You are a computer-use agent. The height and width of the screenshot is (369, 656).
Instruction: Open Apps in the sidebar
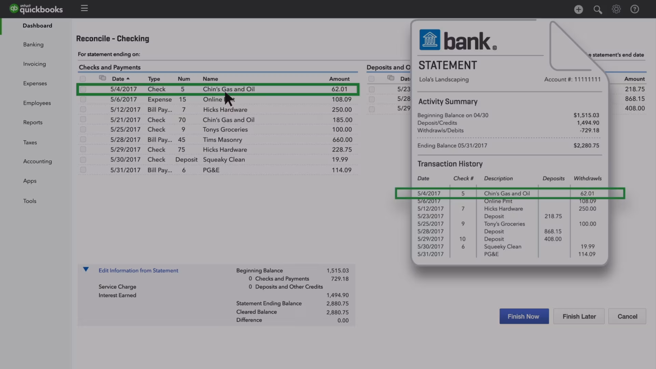point(30,181)
